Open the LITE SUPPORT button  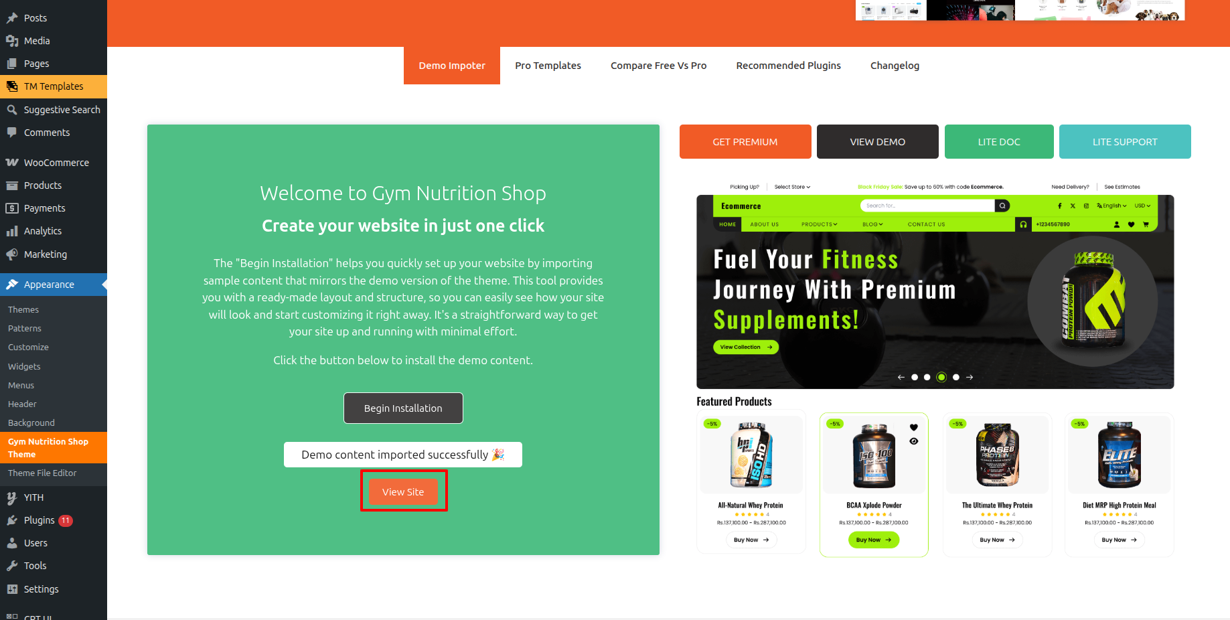click(1125, 142)
